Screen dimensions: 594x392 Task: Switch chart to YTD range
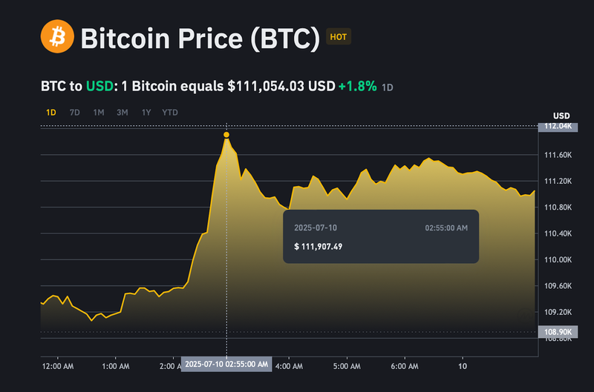[x=170, y=113]
